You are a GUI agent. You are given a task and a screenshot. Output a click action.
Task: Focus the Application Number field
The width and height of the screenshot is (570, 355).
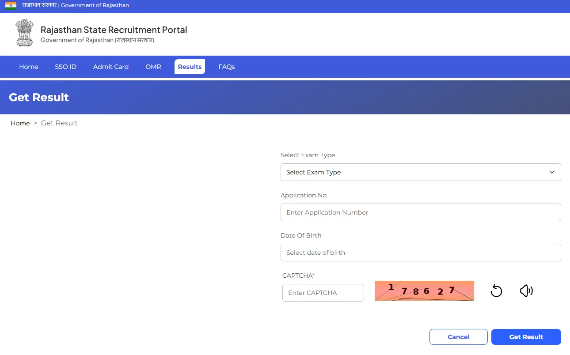421,212
